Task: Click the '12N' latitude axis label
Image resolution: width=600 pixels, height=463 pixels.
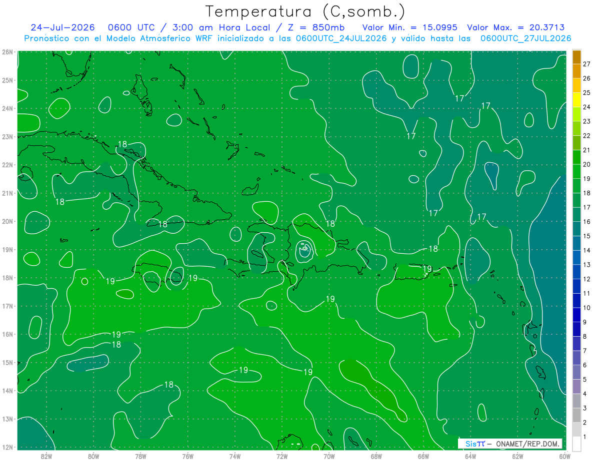Action: tap(7, 447)
